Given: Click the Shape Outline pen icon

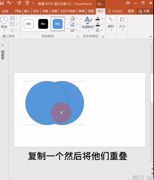Looking at the screenshot, I should (73, 24).
